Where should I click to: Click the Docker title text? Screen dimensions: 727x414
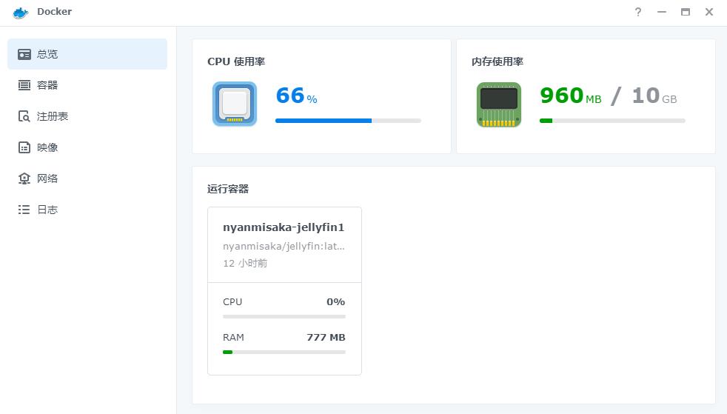54,12
